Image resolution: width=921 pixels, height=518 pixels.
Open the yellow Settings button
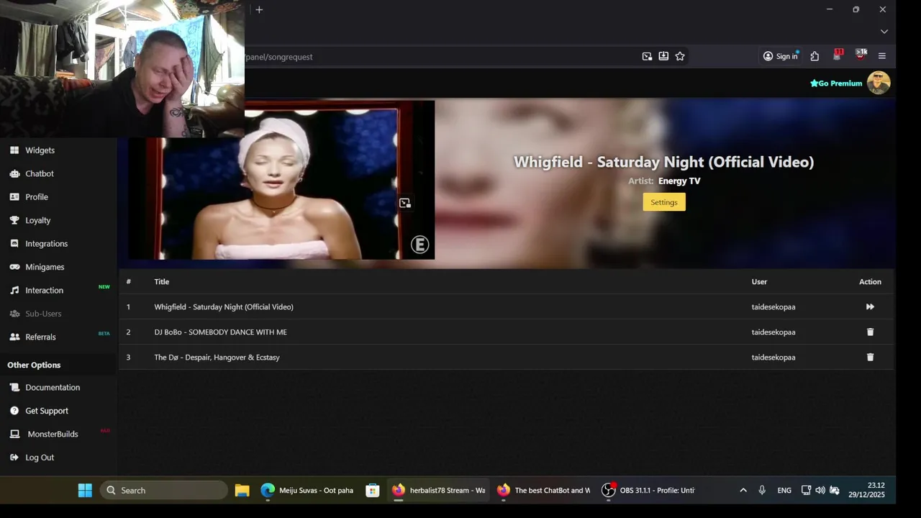(664, 202)
